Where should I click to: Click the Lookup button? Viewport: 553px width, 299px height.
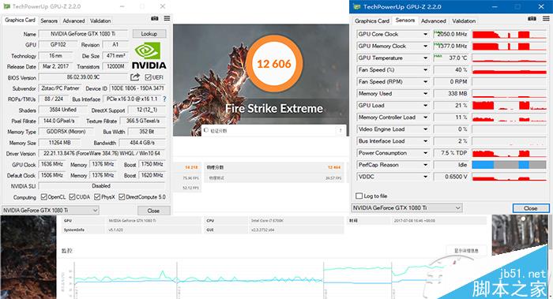point(149,34)
